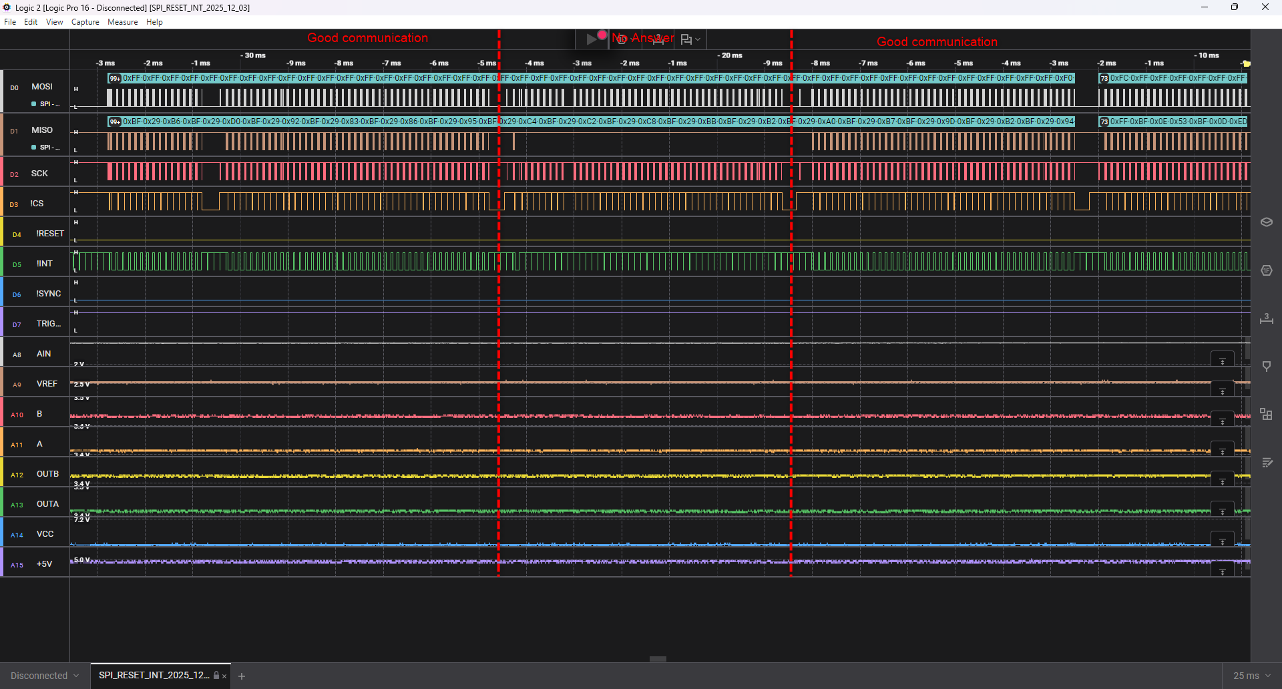This screenshot has height=689, width=1282.
Task: Click the first 99+ badge on MOSI row
Action: 115,78
